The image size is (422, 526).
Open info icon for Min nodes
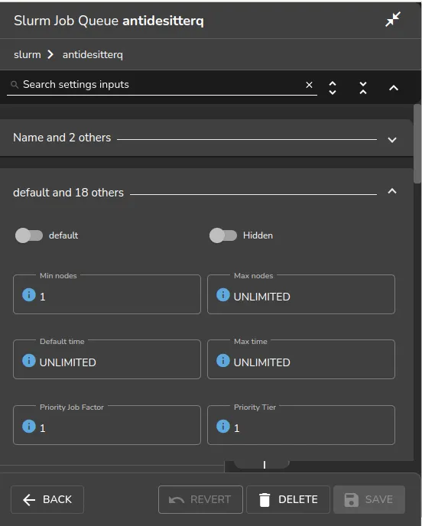click(x=29, y=295)
